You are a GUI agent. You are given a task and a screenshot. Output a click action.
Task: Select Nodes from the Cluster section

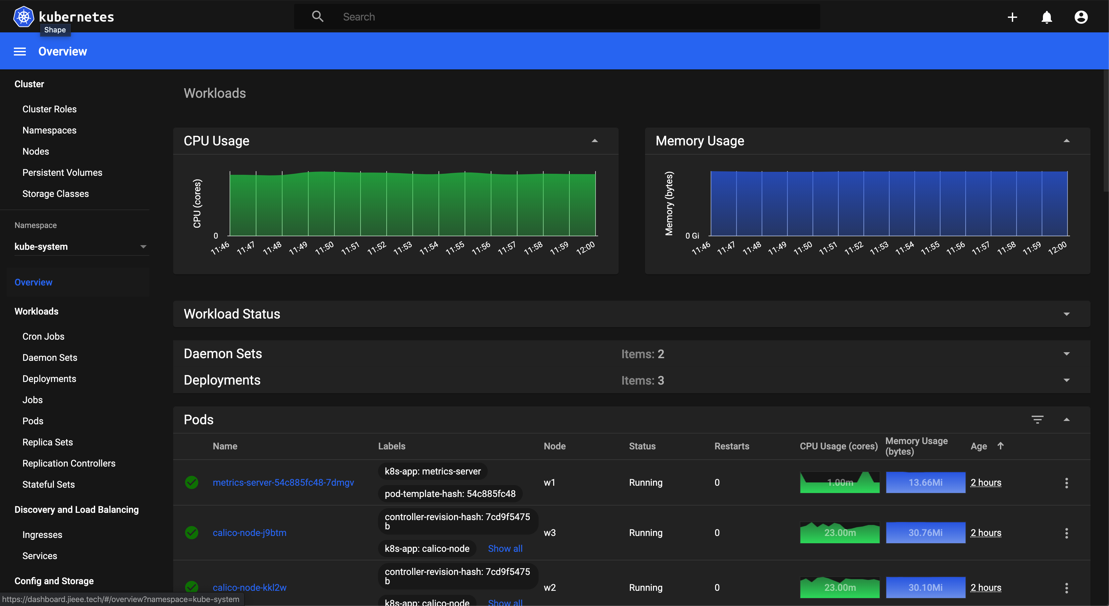(x=35, y=151)
